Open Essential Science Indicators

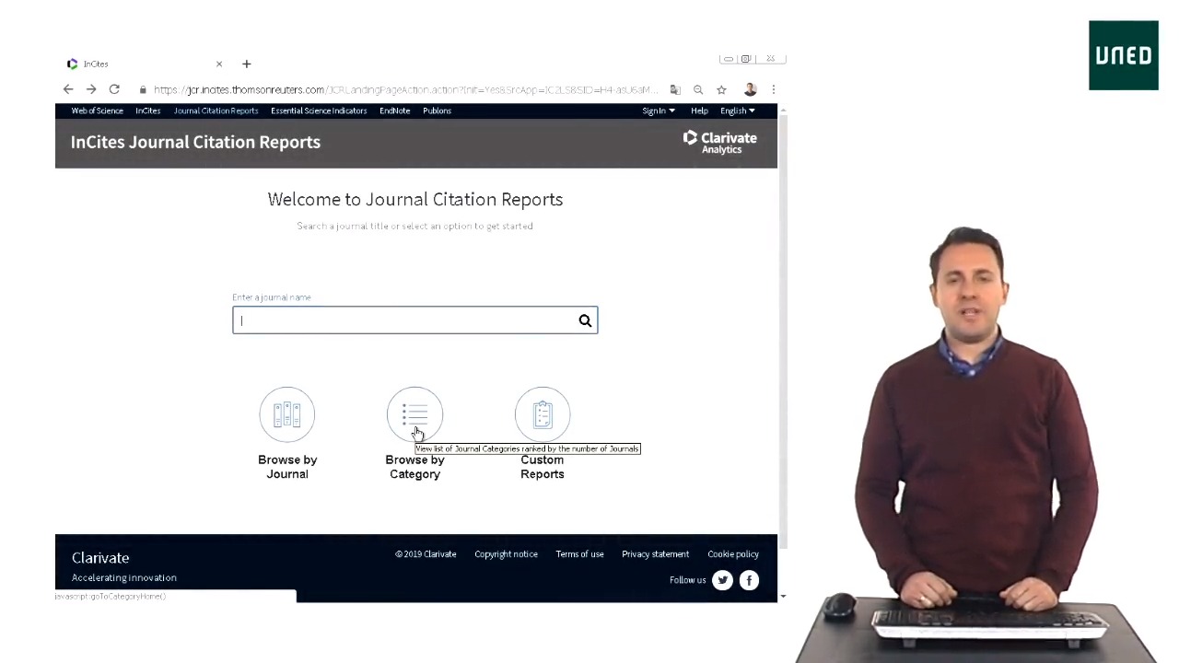click(319, 110)
